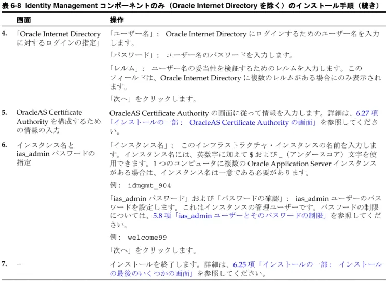
Task: Click the 操作 column header
Action: (x=117, y=20)
